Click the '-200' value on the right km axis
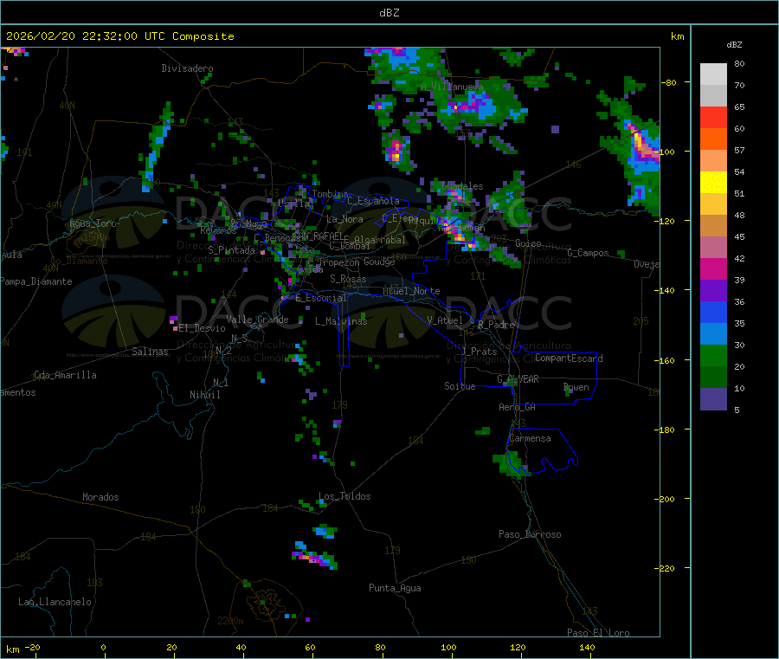The width and height of the screenshot is (779, 659). [664, 499]
